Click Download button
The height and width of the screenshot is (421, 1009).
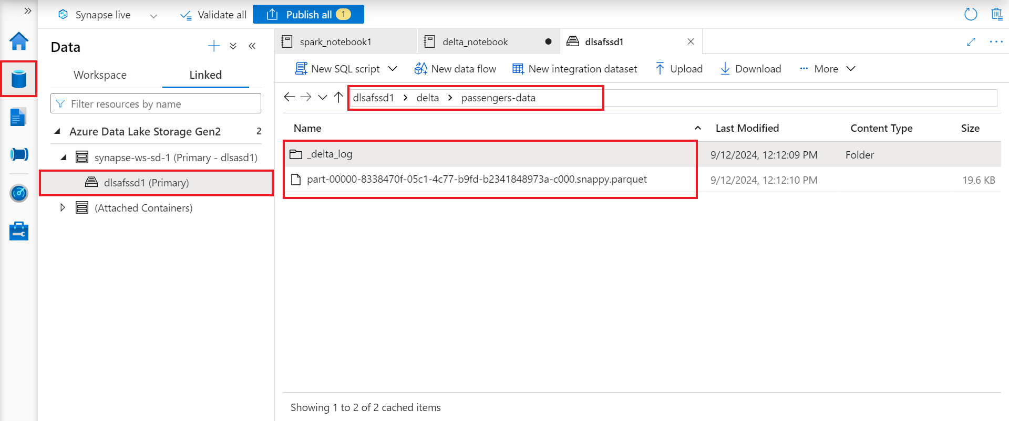pyautogui.click(x=750, y=69)
